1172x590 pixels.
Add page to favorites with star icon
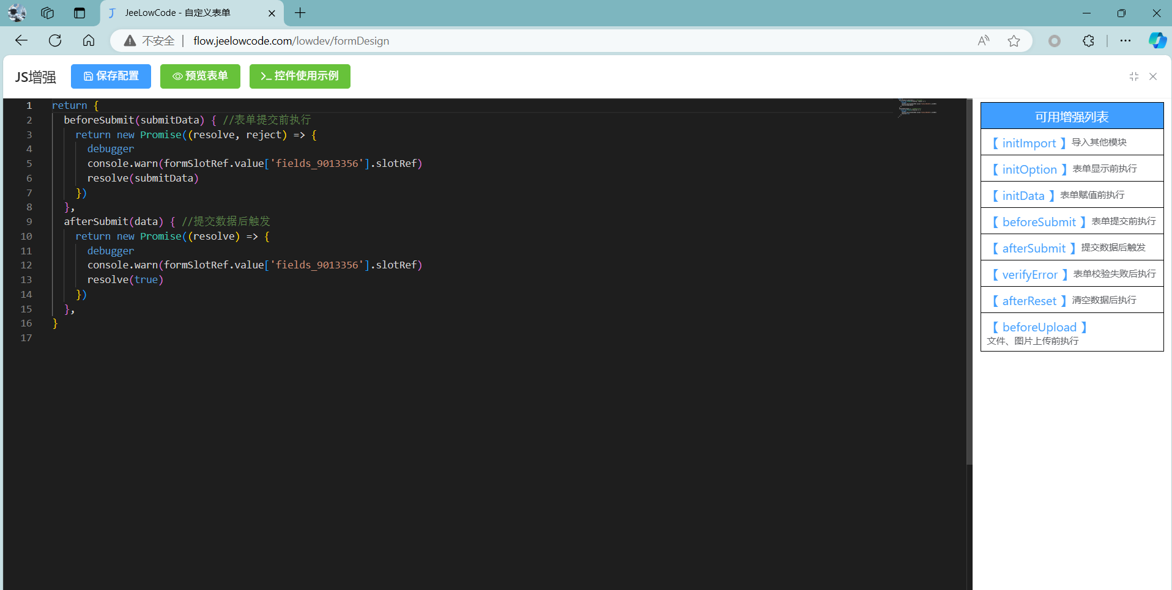coord(1014,41)
